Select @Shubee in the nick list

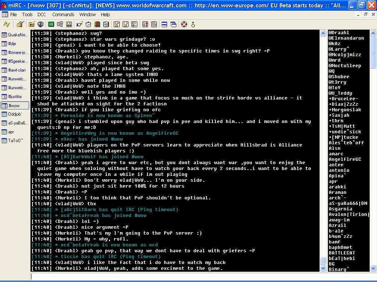(339, 77)
